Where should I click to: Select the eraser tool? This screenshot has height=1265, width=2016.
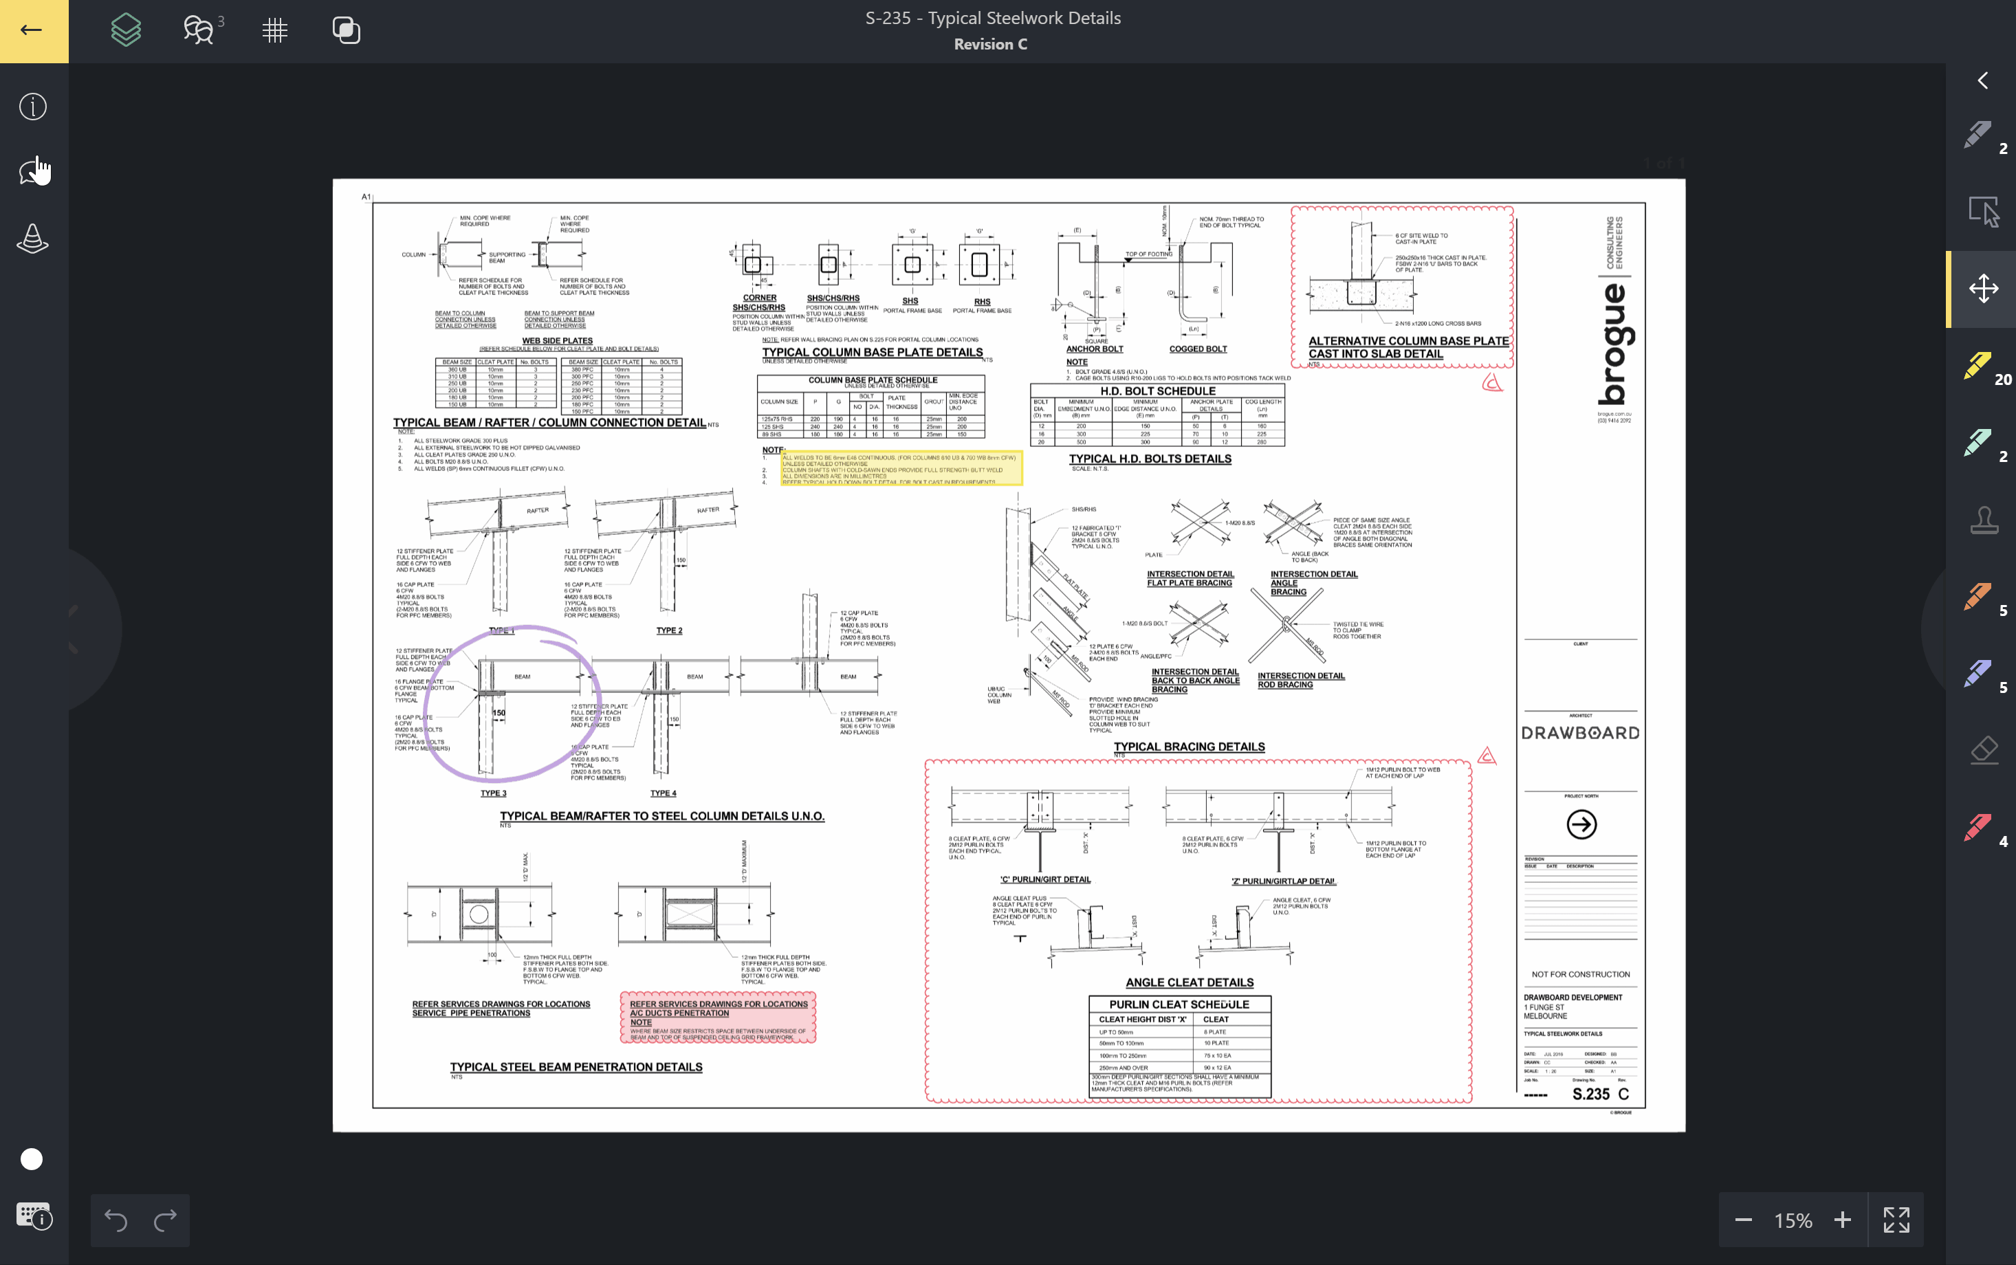click(x=1984, y=751)
